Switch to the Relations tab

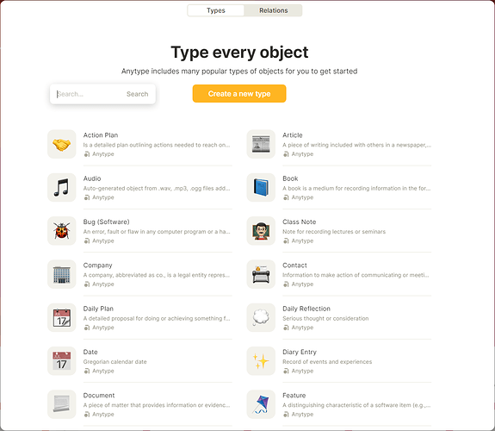(x=274, y=10)
